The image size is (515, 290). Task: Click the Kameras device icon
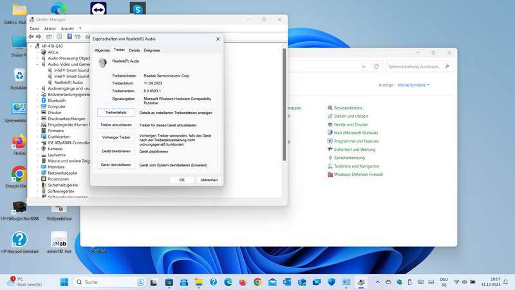click(x=44, y=149)
